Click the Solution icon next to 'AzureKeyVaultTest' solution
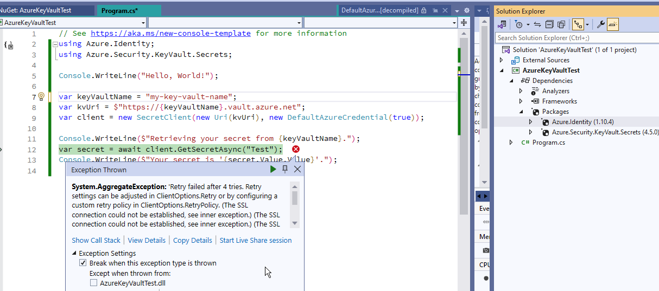The width and height of the screenshot is (659, 291). [506, 50]
